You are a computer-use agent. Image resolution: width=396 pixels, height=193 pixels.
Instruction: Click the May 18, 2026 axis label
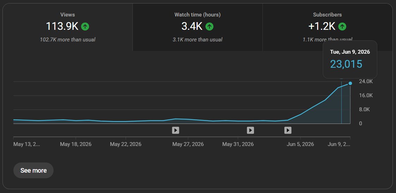(x=76, y=144)
